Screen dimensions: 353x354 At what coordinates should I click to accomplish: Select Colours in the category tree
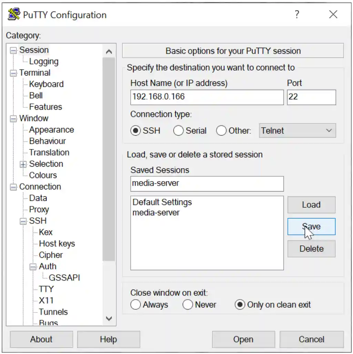43,175
